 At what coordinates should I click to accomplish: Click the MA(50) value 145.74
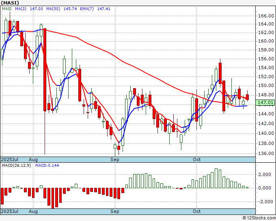[x=70, y=9]
